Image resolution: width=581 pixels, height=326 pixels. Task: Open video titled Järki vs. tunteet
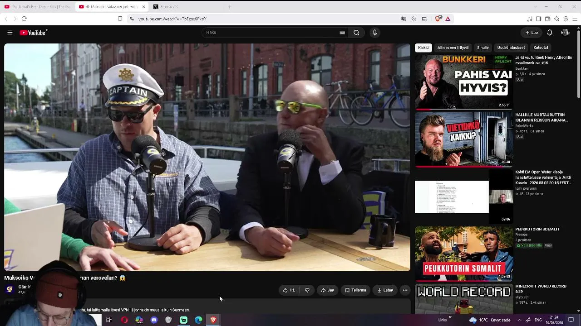pos(543,61)
